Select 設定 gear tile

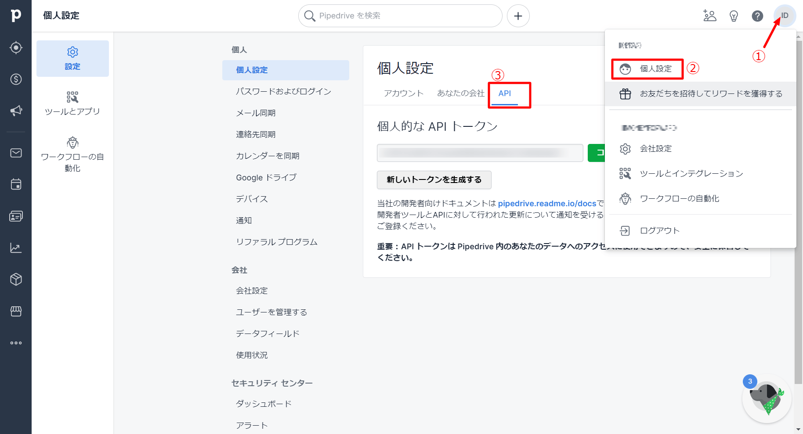[72, 59]
